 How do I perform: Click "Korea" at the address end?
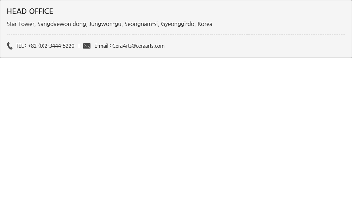pyautogui.click(x=205, y=24)
